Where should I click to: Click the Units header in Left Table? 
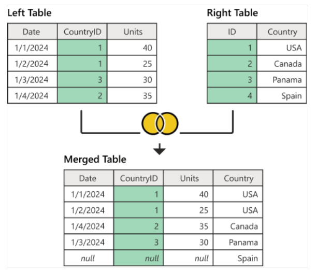click(132, 32)
